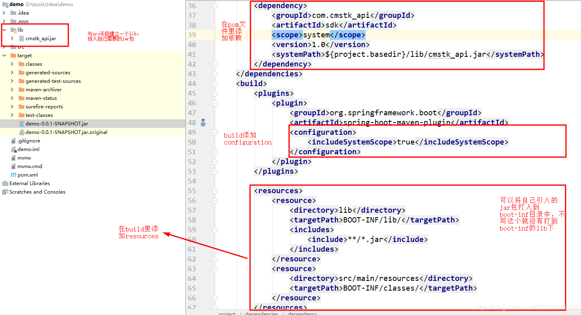Viewport: 581px width, 315px height.
Task: Click the test-classes folder icon
Action: pos(22,115)
